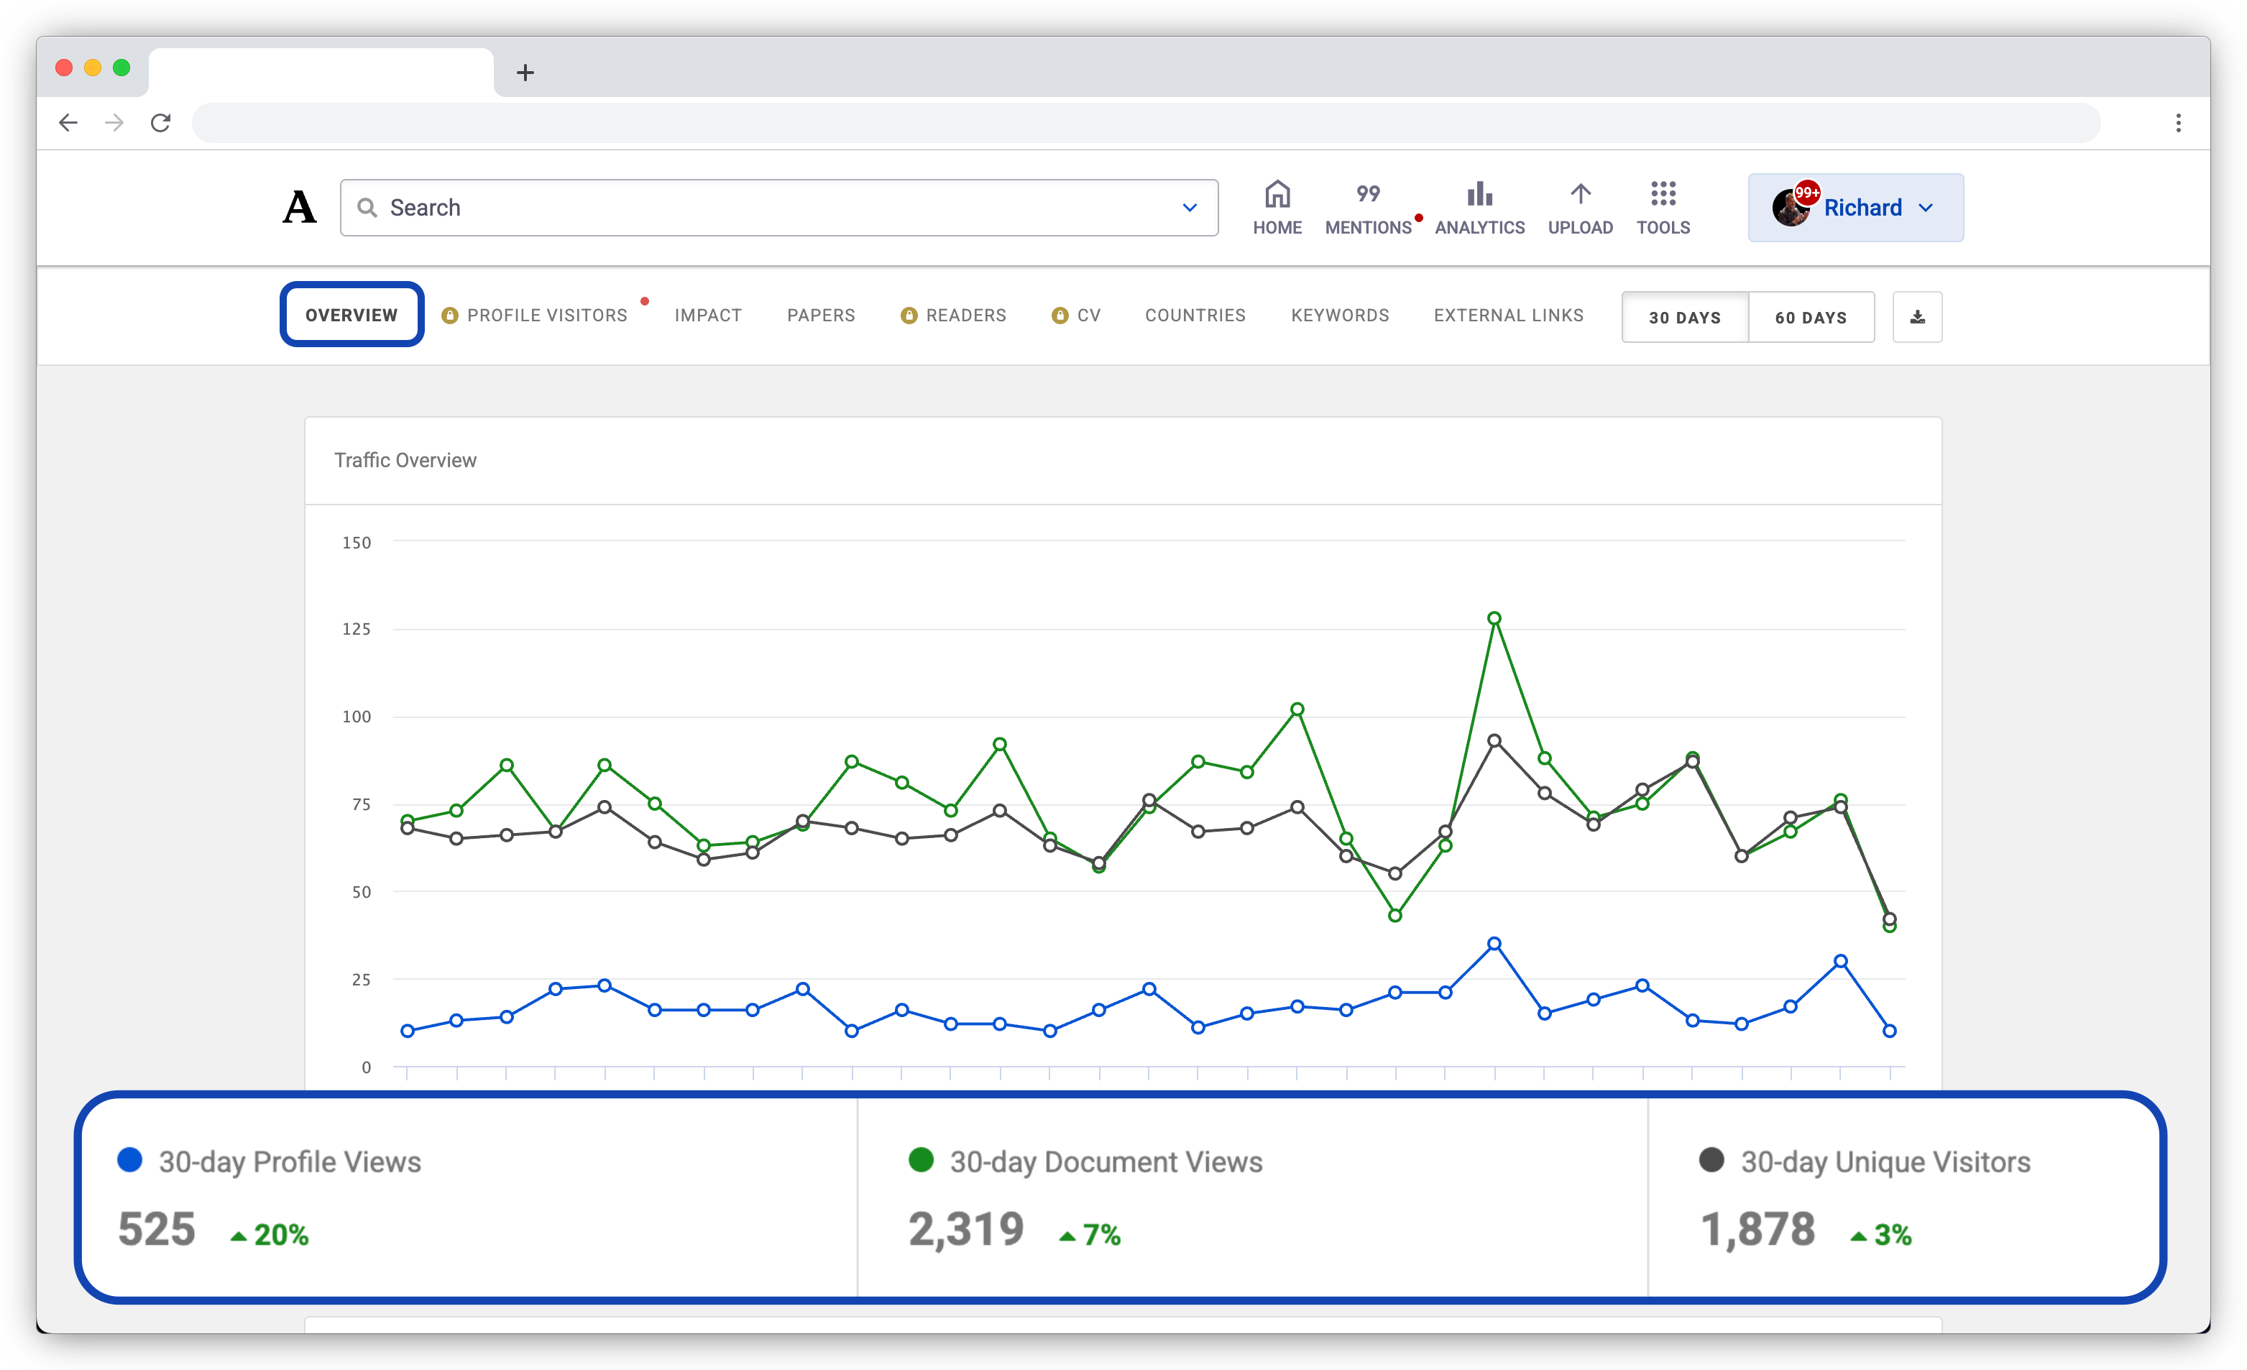This screenshot has height=1370, width=2247.
Task: Click the green Document Views legend dot
Action: click(x=921, y=1159)
